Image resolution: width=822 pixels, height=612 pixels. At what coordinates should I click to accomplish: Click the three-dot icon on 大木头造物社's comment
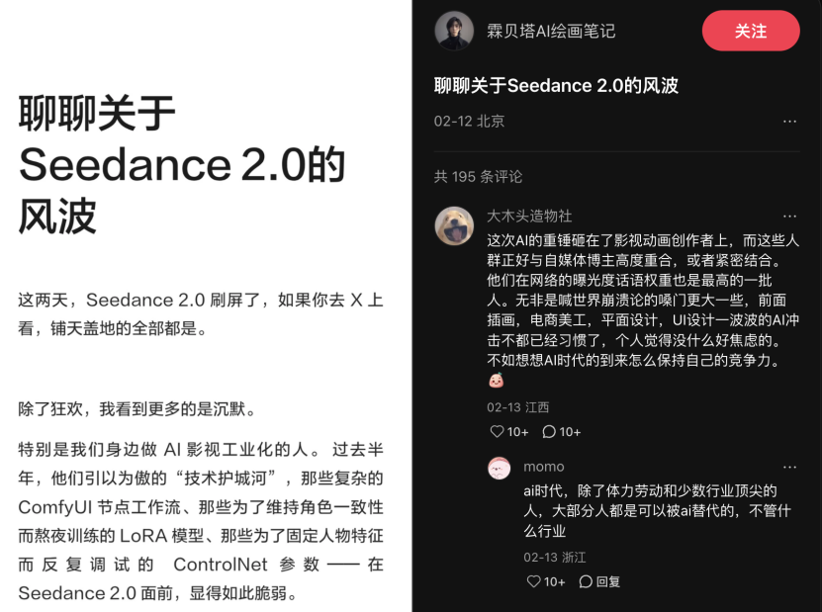790,217
